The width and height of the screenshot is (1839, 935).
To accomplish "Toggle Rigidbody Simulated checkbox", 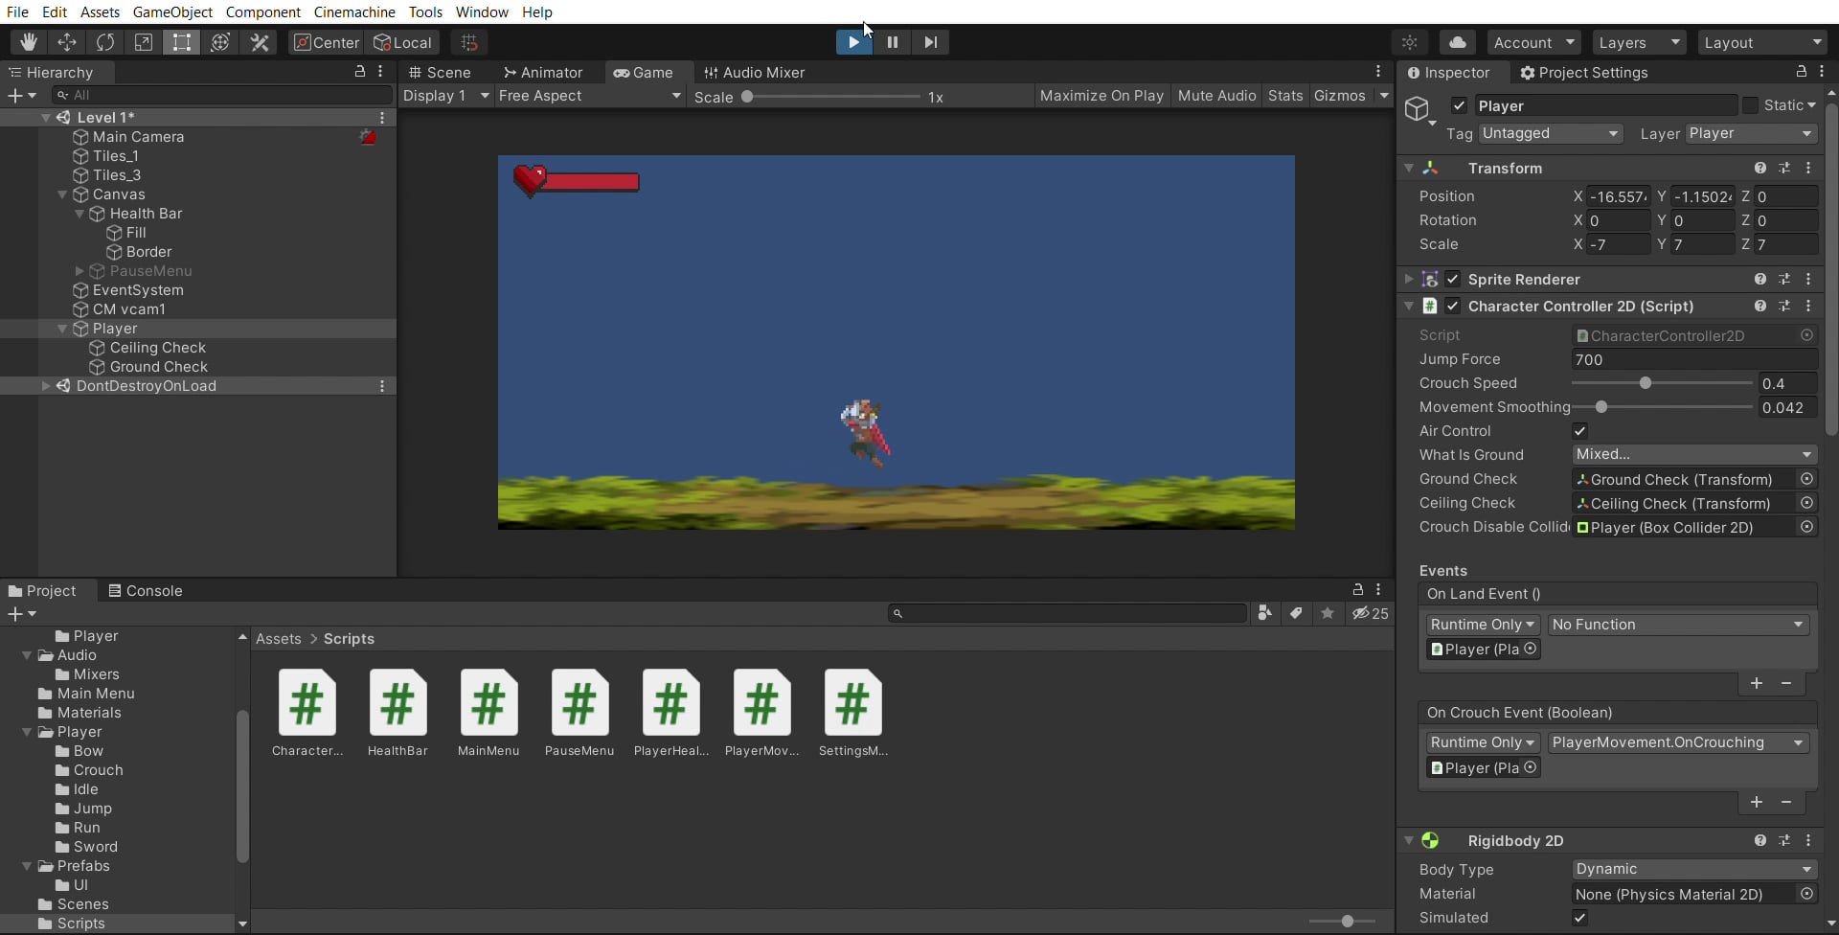I will (x=1580, y=918).
